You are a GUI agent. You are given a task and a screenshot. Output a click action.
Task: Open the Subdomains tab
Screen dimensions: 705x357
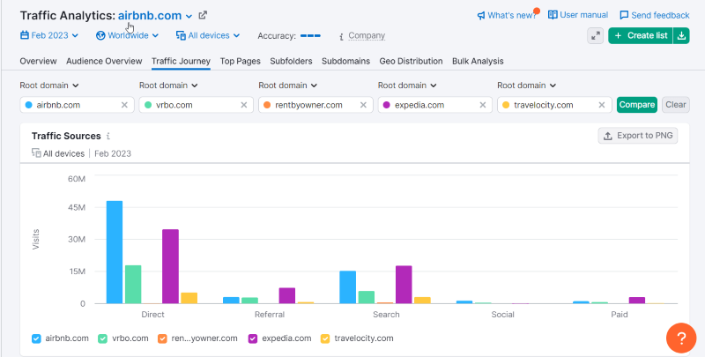345,61
